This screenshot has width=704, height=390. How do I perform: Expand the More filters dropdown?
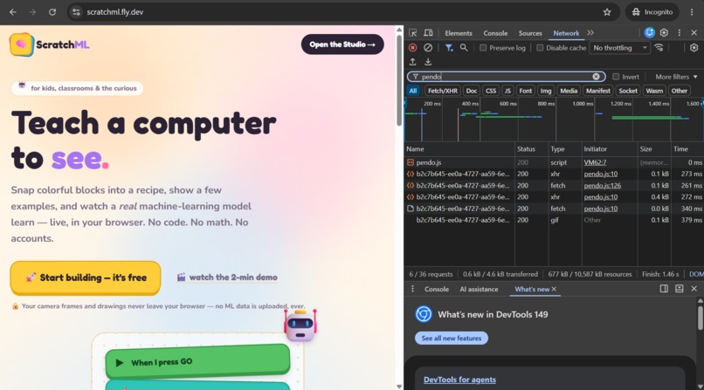[x=676, y=77]
